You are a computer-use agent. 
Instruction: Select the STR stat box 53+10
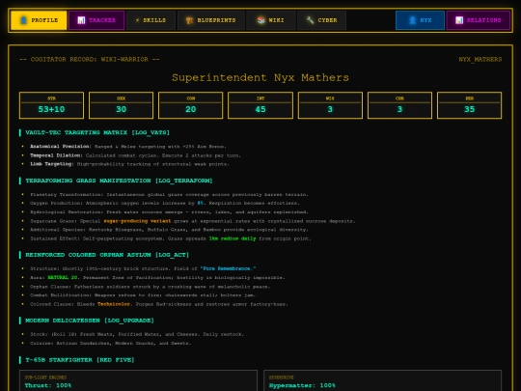(51, 105)
